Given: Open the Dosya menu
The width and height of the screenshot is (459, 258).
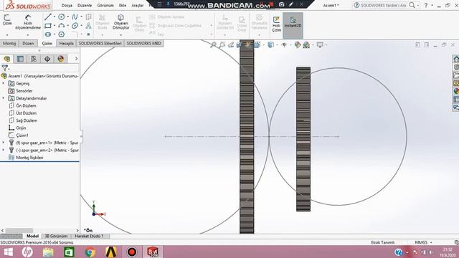Looking at the screenshot, I should click(x=67, y=5).
